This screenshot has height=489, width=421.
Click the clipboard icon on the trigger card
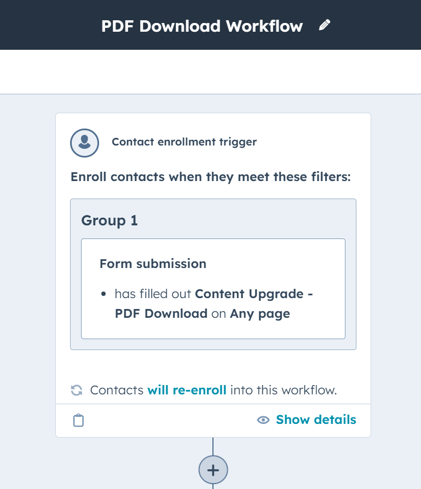point(78,420)
